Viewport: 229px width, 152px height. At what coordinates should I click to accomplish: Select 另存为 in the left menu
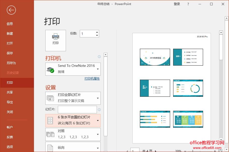point(11,63)
